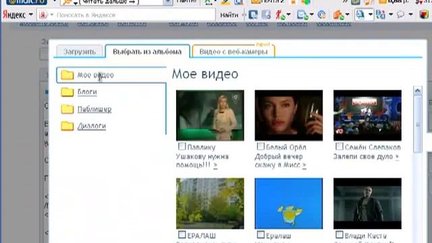Click the speech bubble chat icon
432x243 pixels.
click(x=400, y=15)
